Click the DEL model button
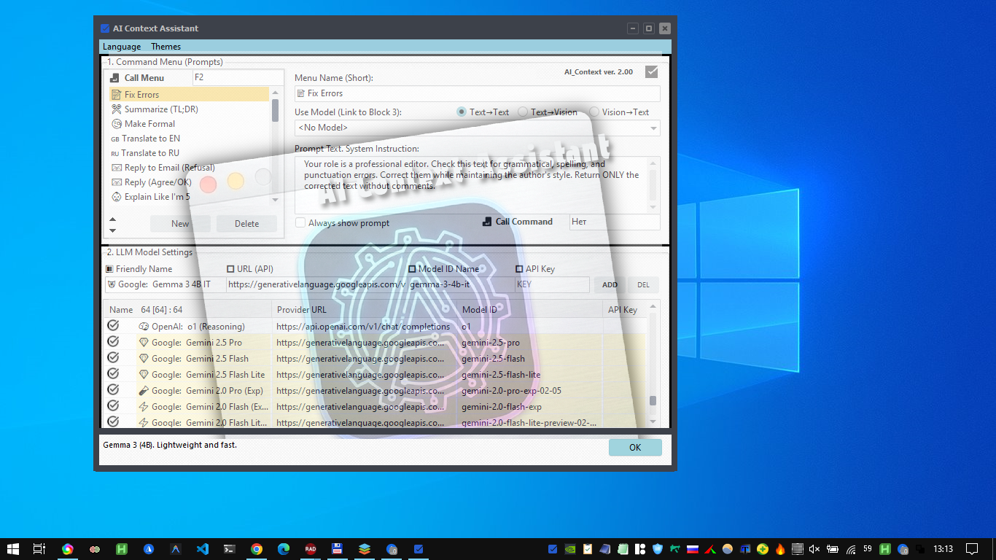The image size is (996, 560). tap(643, 285)
